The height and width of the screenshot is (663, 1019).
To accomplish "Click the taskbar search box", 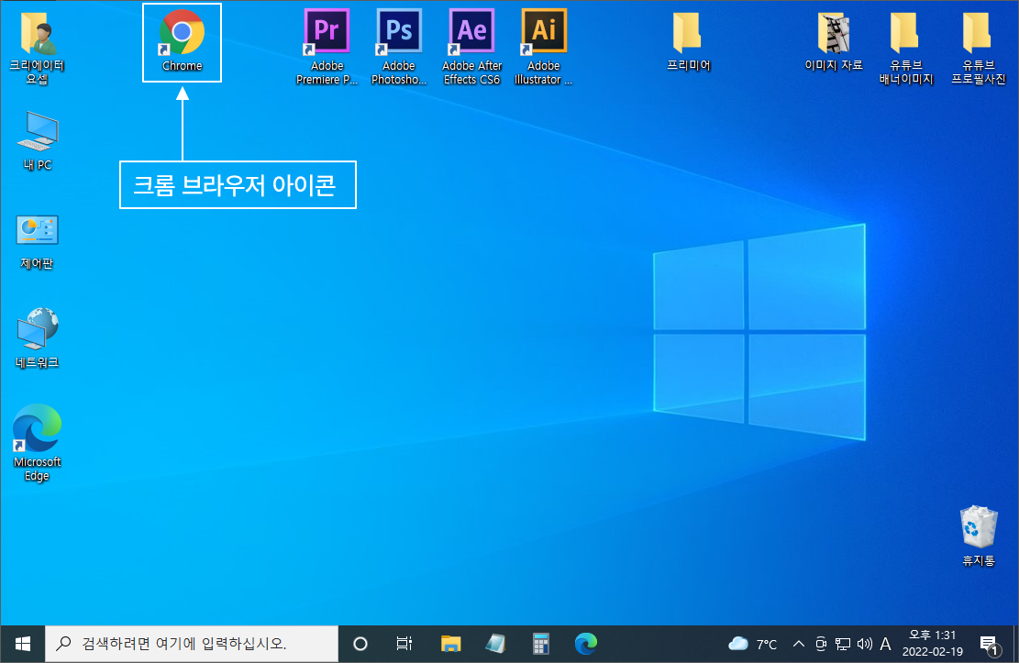I will point(192,644).
